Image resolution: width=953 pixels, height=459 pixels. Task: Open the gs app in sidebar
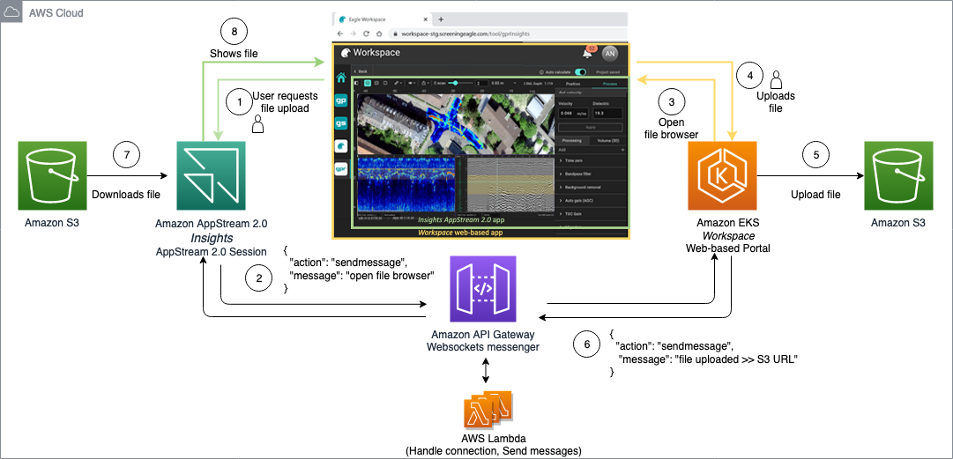point(341,123)
